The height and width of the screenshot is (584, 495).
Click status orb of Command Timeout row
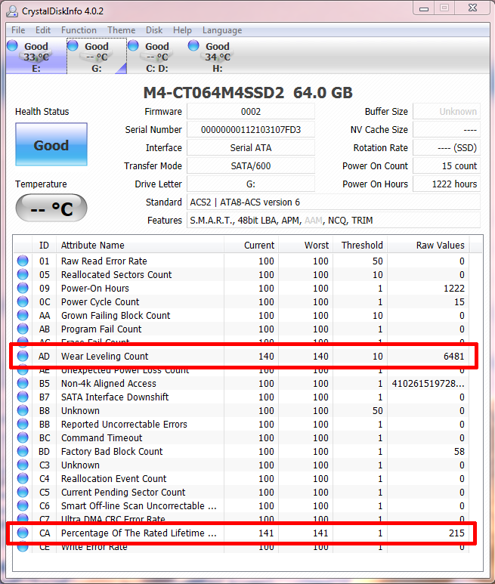(x=23, y=437)
